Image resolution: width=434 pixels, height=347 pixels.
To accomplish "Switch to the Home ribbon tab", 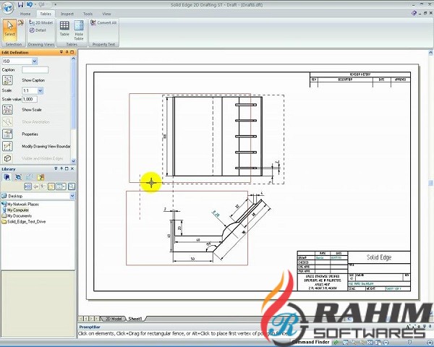I will [25, 14].
